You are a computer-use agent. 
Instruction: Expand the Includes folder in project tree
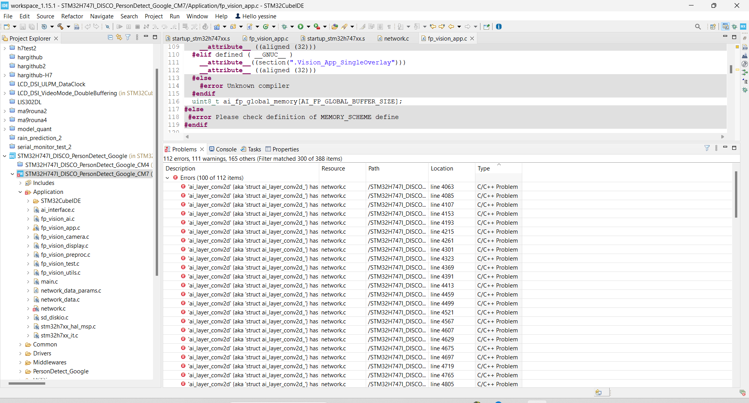[x=20, y=183]
